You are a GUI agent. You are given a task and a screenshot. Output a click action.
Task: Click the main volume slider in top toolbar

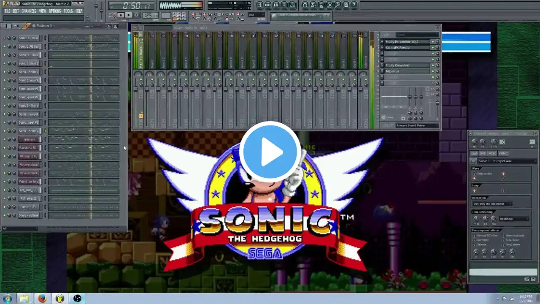pyautogui.click(x=96, y=7)
